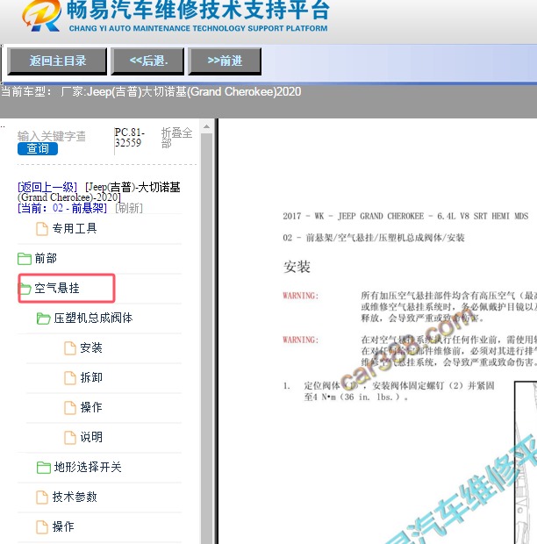Open the 安装 page under 压塑机总成阀体
537x544 pixels.
tap(91, 348)
